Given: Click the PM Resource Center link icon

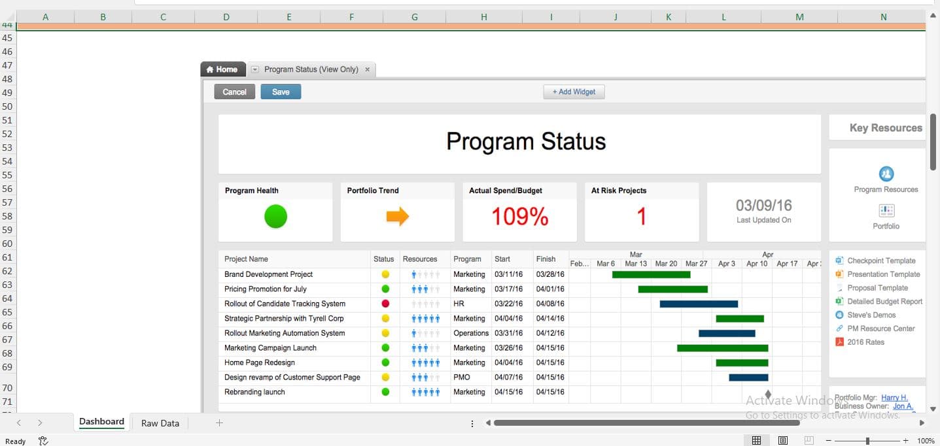Looking at the screenshot, I should pos(839,328).
